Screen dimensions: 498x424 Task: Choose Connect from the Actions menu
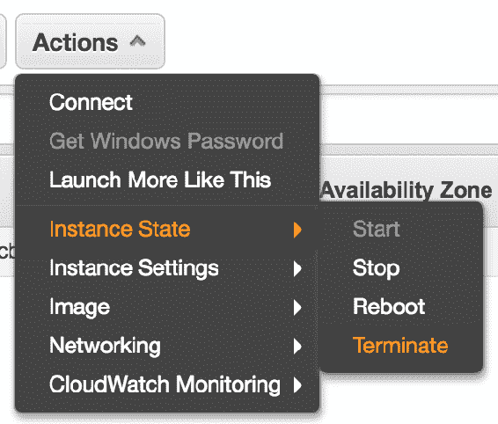point(91,102)
